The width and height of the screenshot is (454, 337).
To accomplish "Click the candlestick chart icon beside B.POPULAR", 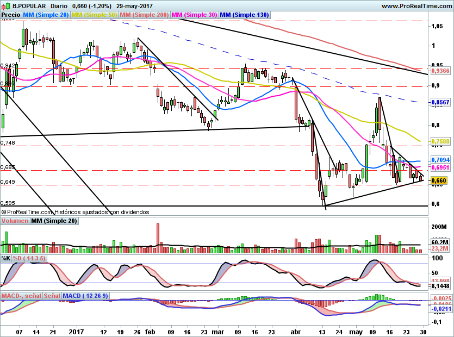I will [5, 6].
